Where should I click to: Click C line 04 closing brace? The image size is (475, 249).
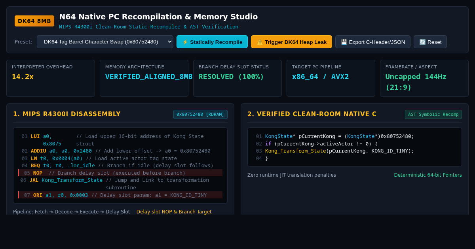[355, 158]
